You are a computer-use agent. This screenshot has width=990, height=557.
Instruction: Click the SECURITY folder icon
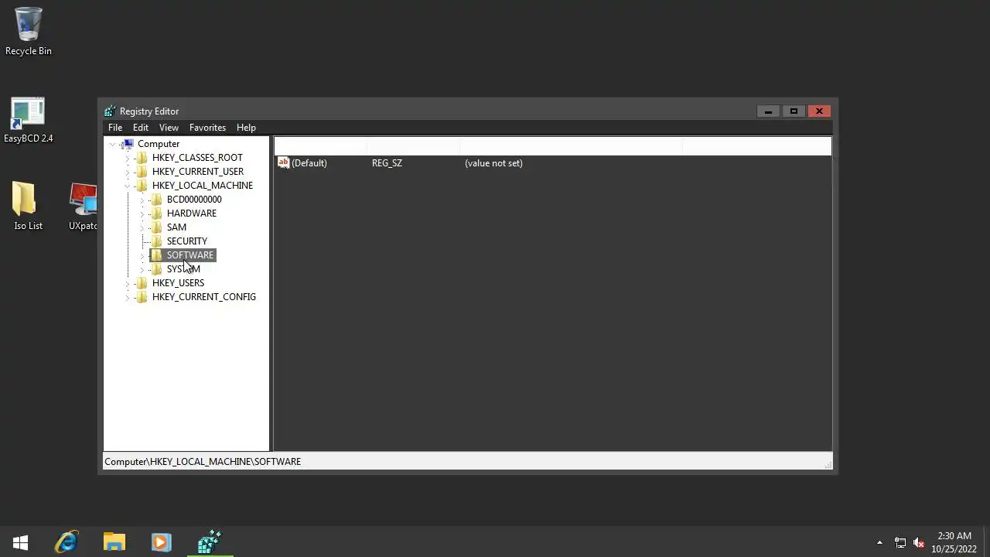click(x=156, y=241)
